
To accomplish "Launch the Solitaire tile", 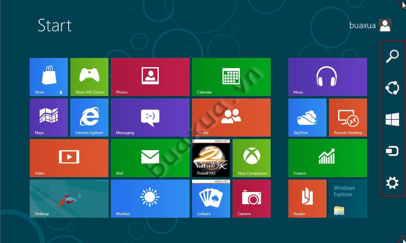I will (x=211, y=199).
